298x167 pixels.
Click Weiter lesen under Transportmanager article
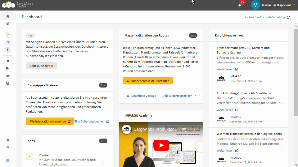tap(227, 69)
